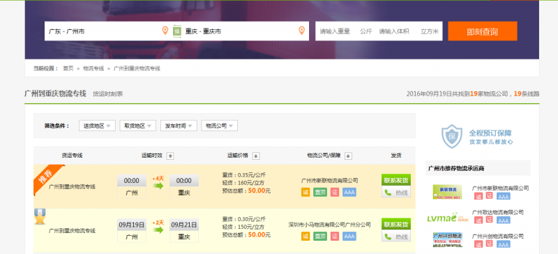This screenshot has width=558, height=254.
Task: Click 证 badge under sidebar 广州市新联物流有限公司
Action: click(490, 196)
